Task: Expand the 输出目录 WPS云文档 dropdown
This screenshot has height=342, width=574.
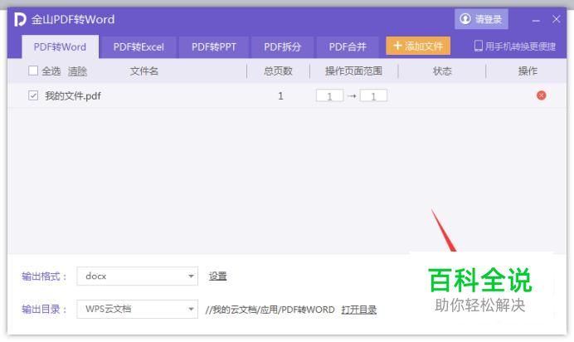Action: [137, 309]
